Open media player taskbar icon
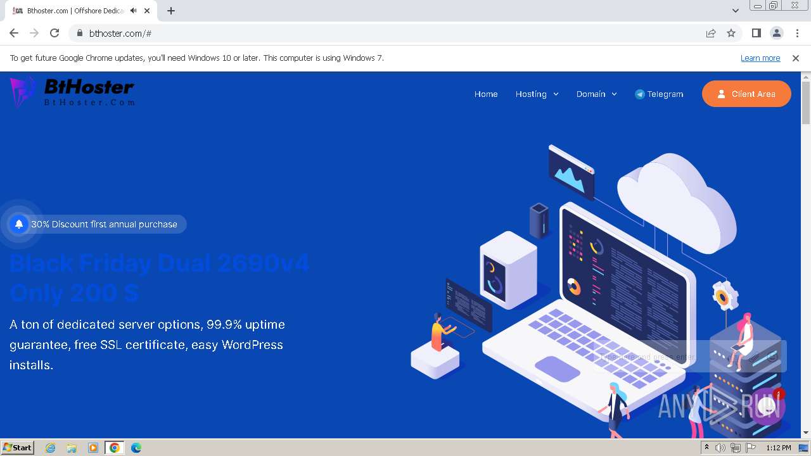This screenshot has height=456, width=811. (x=93, y=448)
